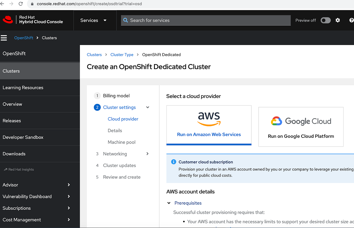This screenshot has height=228, width=354.
Task: Click the browser reload icon
Action: (x=21, y=4)
